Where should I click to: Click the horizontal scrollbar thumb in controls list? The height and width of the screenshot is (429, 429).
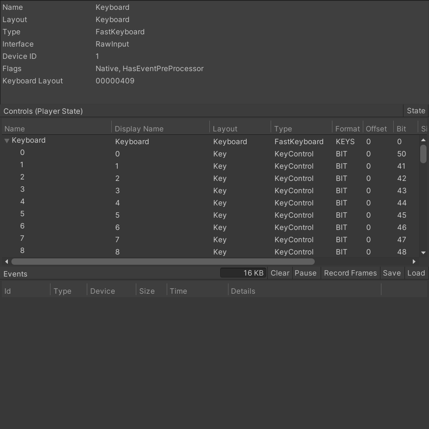[163, 261]
